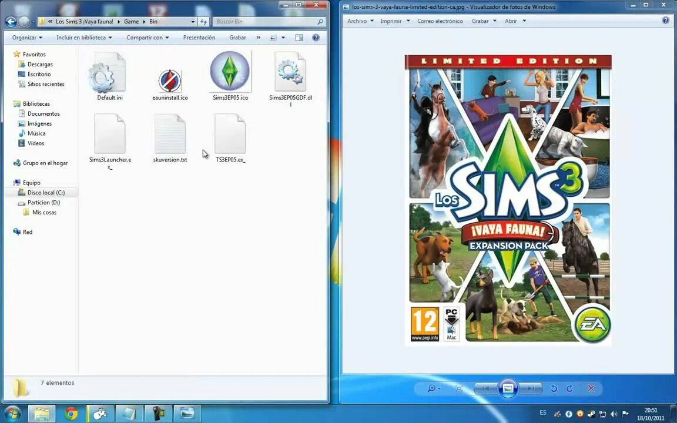This screenshot has height=423, width=677.
Task: Toggle the Explorer preview pane
Action: [x=299, y=38]
